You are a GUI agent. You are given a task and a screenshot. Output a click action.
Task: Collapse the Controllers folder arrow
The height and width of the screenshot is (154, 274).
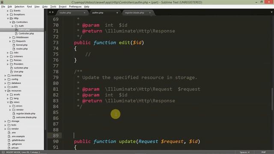click(x=10, y=22)
